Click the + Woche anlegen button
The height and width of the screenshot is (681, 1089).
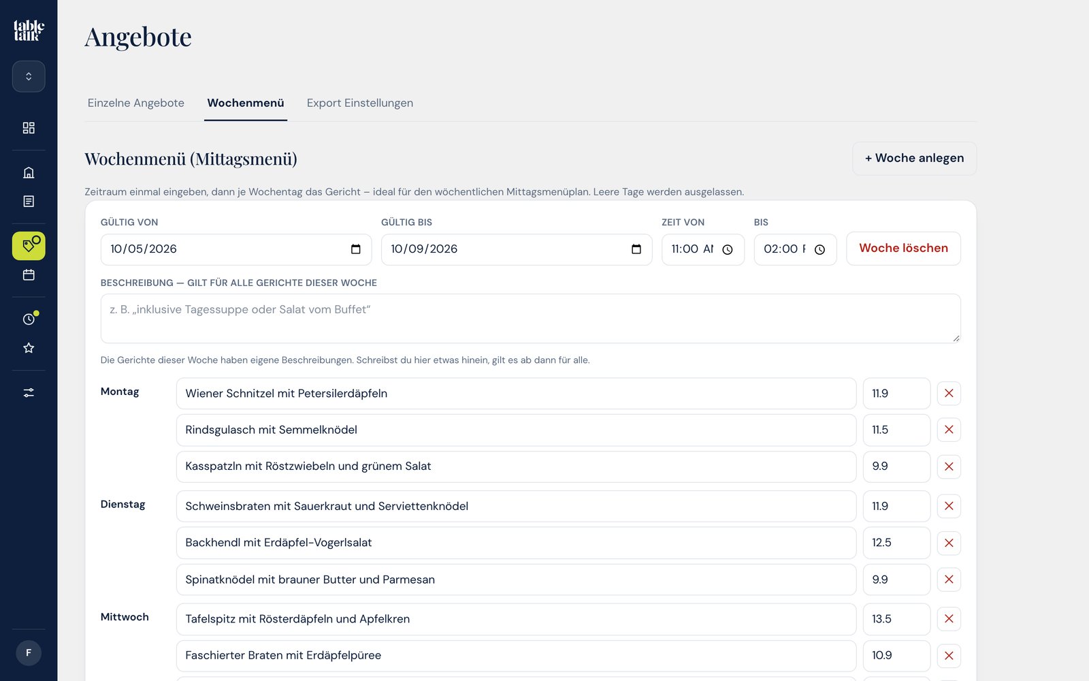pyautogui.click(x=914, y=158)
